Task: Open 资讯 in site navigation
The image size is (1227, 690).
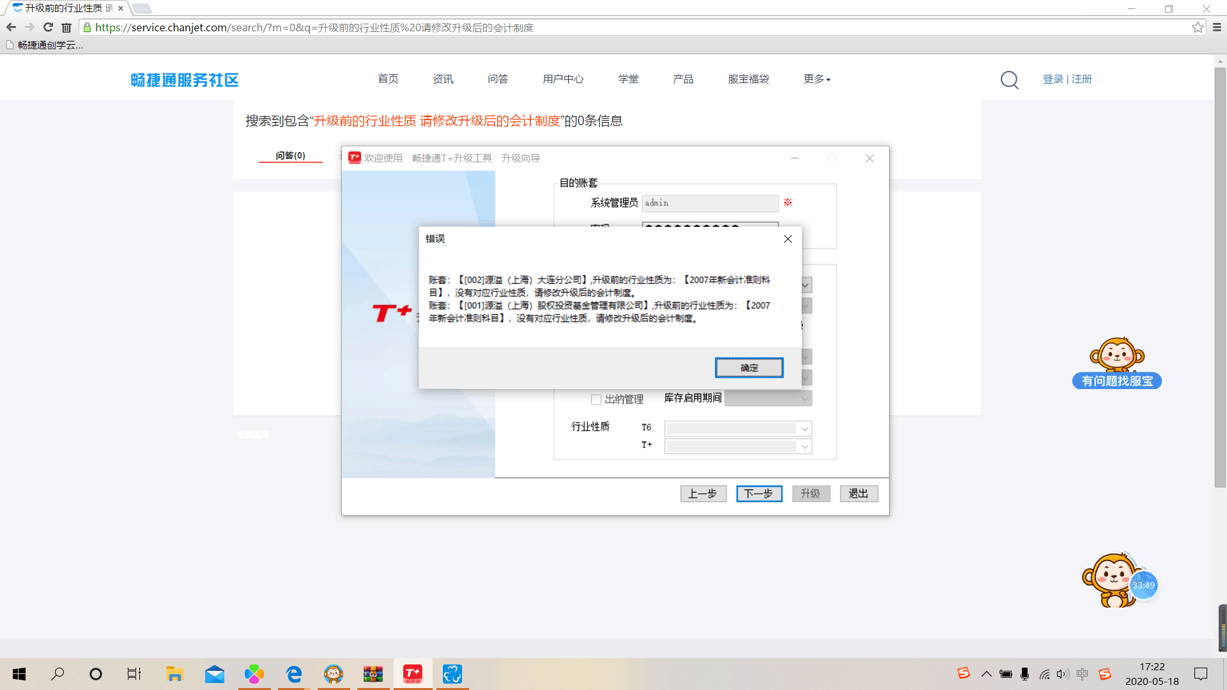Action: (x=443, y=79)
